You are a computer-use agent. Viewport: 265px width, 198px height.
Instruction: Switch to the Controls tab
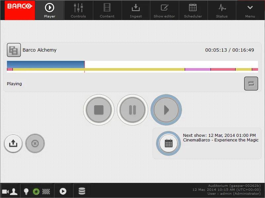click(78, 10)
